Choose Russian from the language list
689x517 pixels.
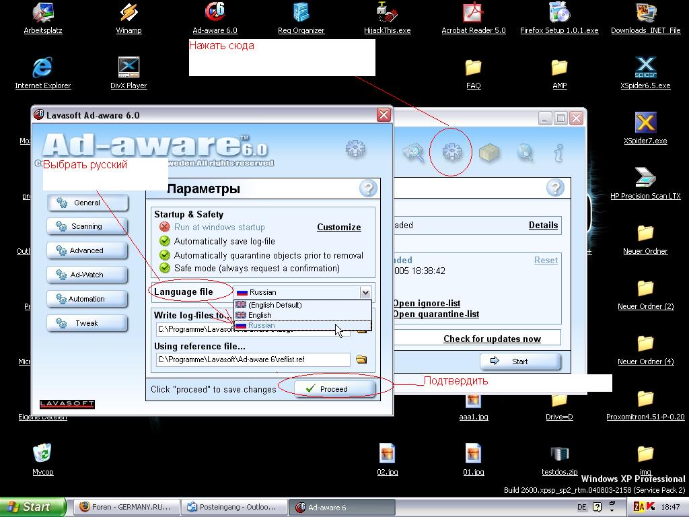coord(303,325)
